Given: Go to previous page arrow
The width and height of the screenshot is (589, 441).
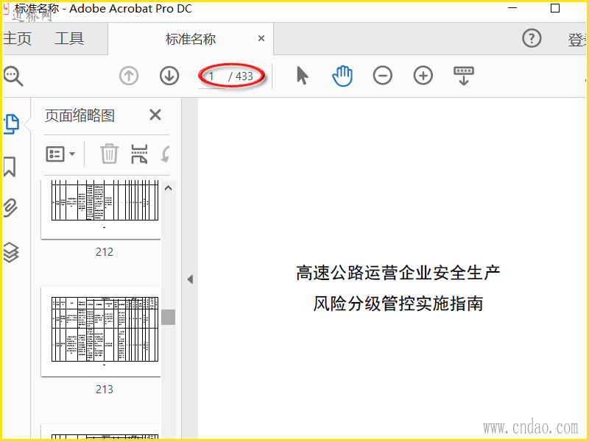Looking at the screenshot, I should (129, 76).
